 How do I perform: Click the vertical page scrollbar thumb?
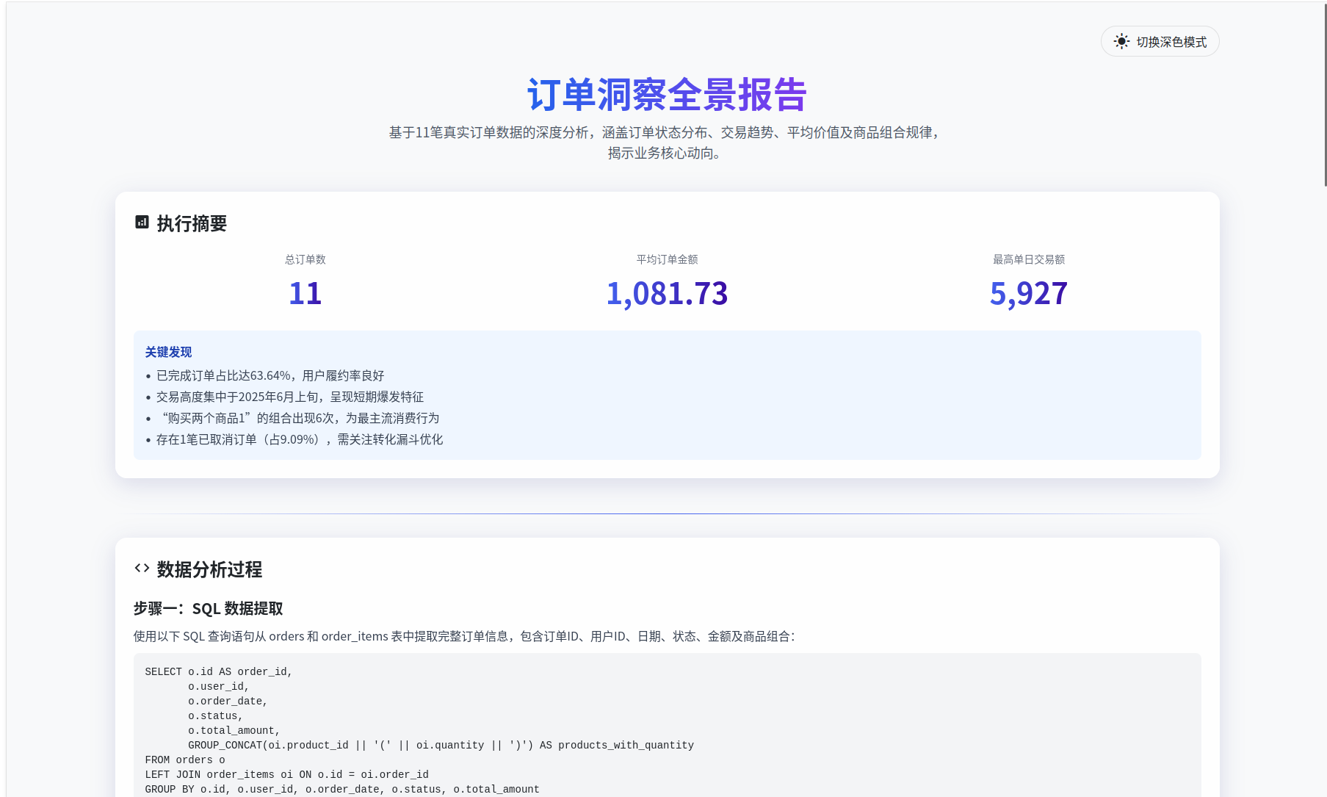[1324, 95]
